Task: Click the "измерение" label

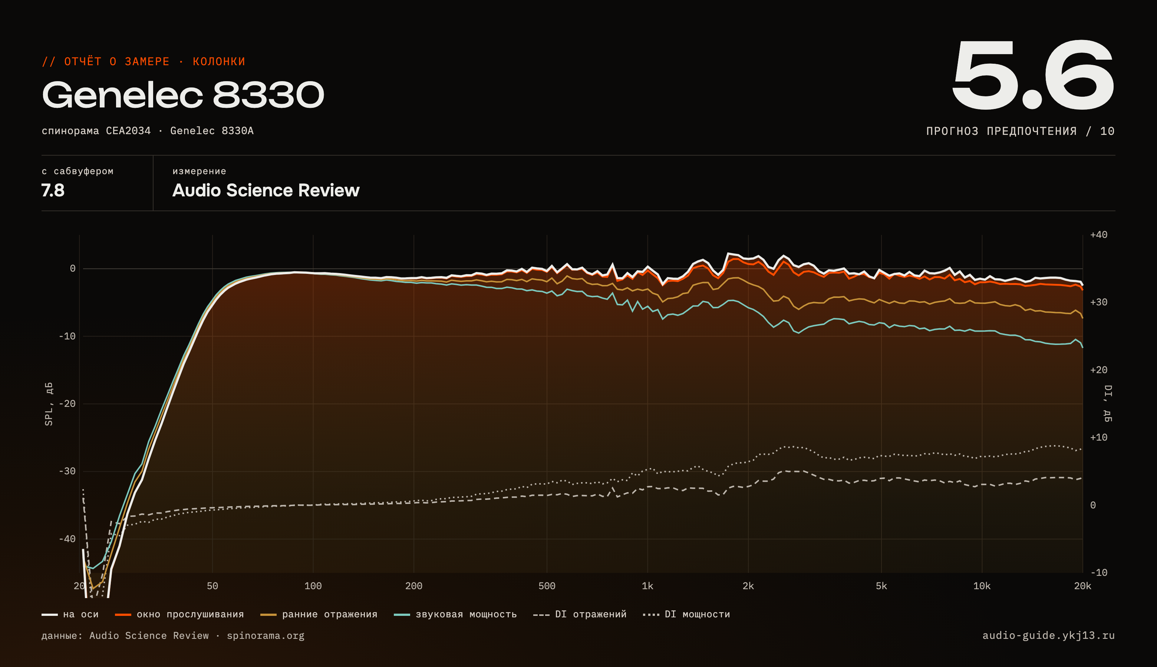Action: click(200, 171)
